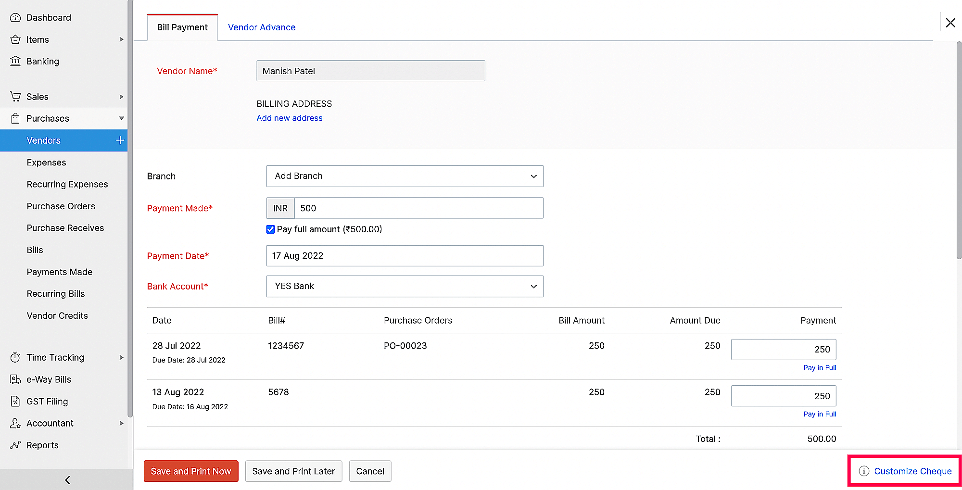Click the Payment Date field
Image resolution: width=962 pixels, height=490 pixels.
[405, 256]
